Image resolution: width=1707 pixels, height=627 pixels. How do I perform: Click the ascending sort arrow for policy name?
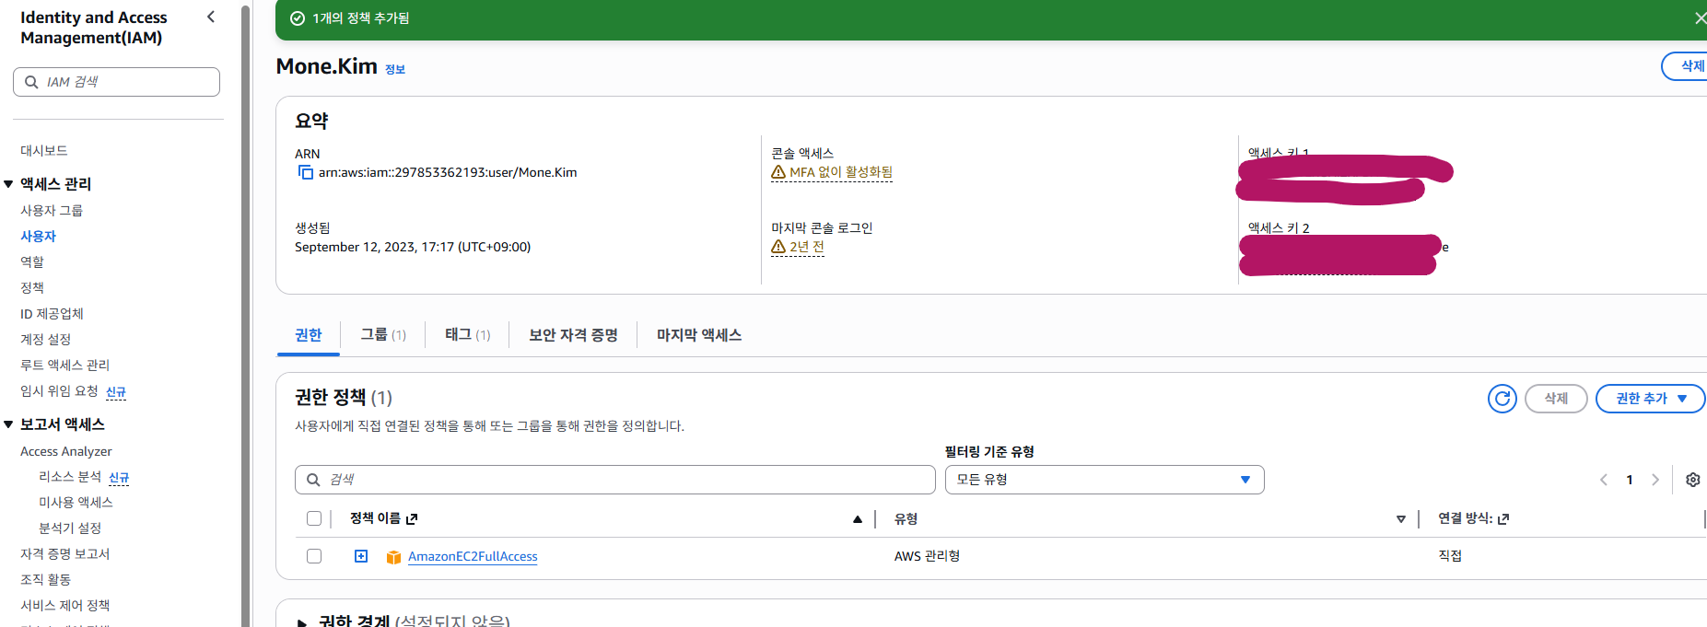coord(858,519)
